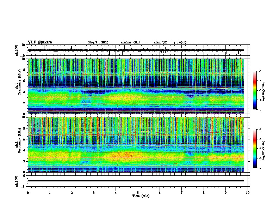Click the "4" kHz tick on ch.2 frequency axis
The height and width of the screenshot is (216, 279).
pos(25,150)
